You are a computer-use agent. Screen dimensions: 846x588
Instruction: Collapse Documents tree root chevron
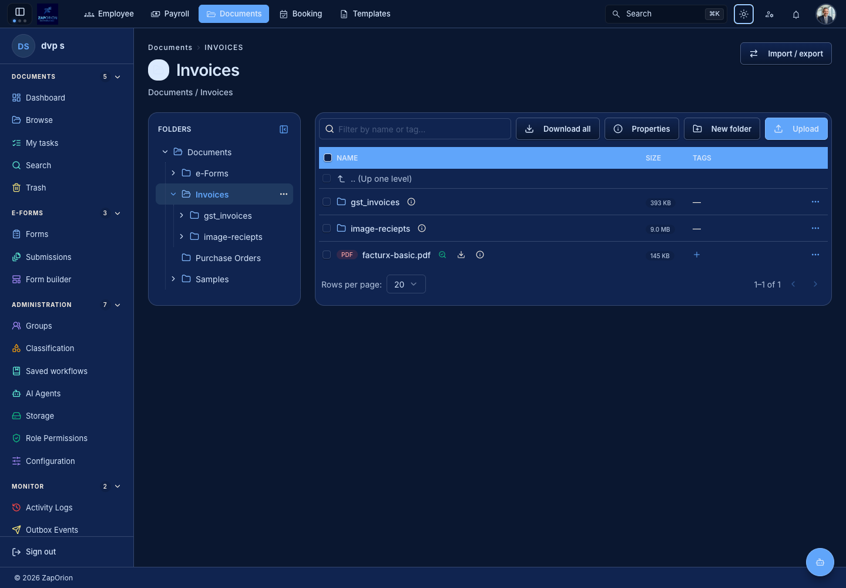[165, 152]
